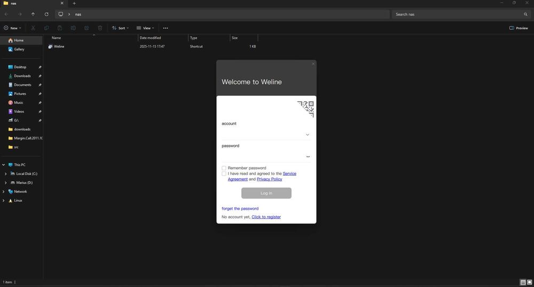Click the Copy toolbar icon
Image resolution: width=534 pixels, height=287 pixels.
click(x=46, y=28)
